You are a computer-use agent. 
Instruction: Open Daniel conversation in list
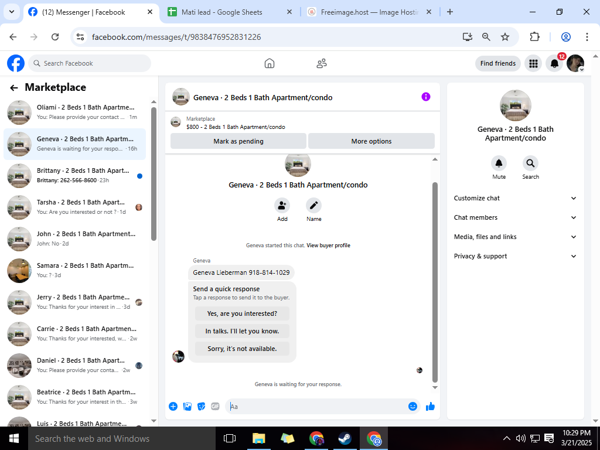[74, 366]
